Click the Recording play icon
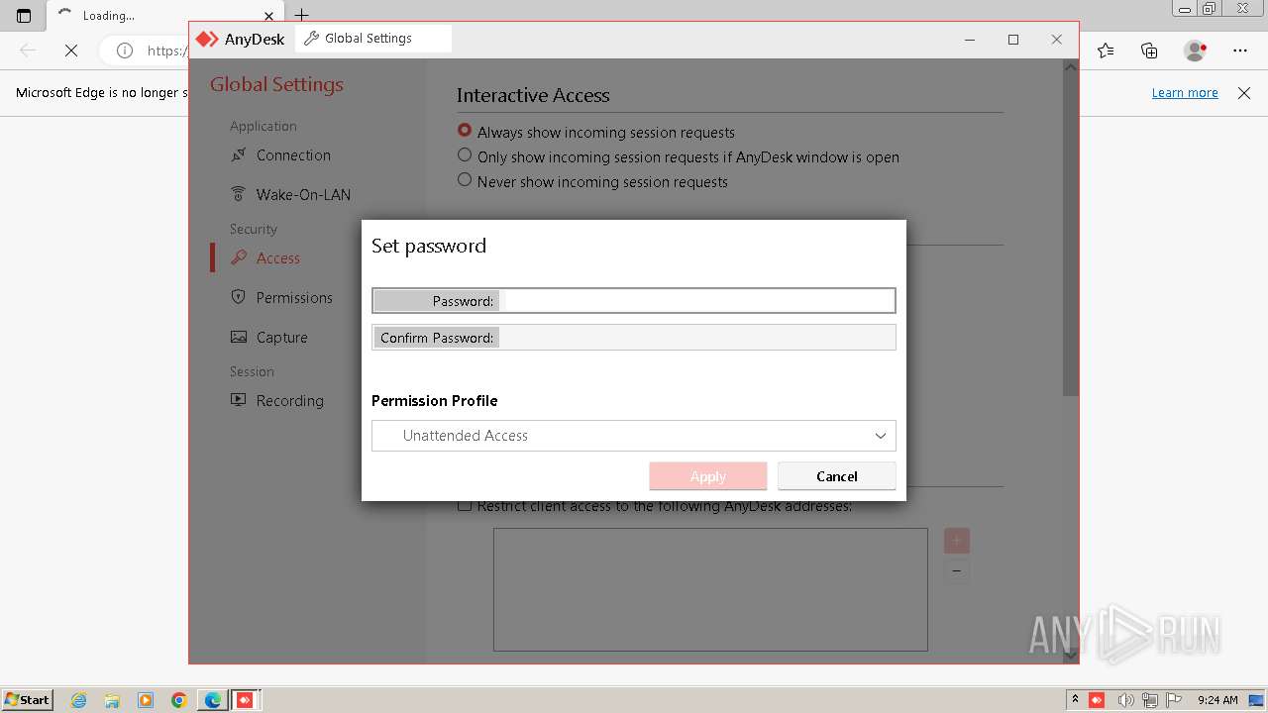Image resolution: width=1268 pixels, height=713 pixels. click(x=238, y=400)
